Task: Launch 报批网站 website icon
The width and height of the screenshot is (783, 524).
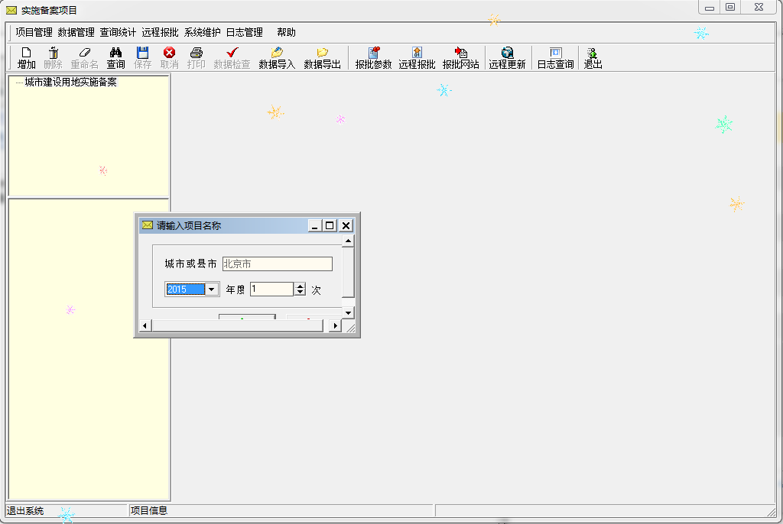Action: point(460,57)
